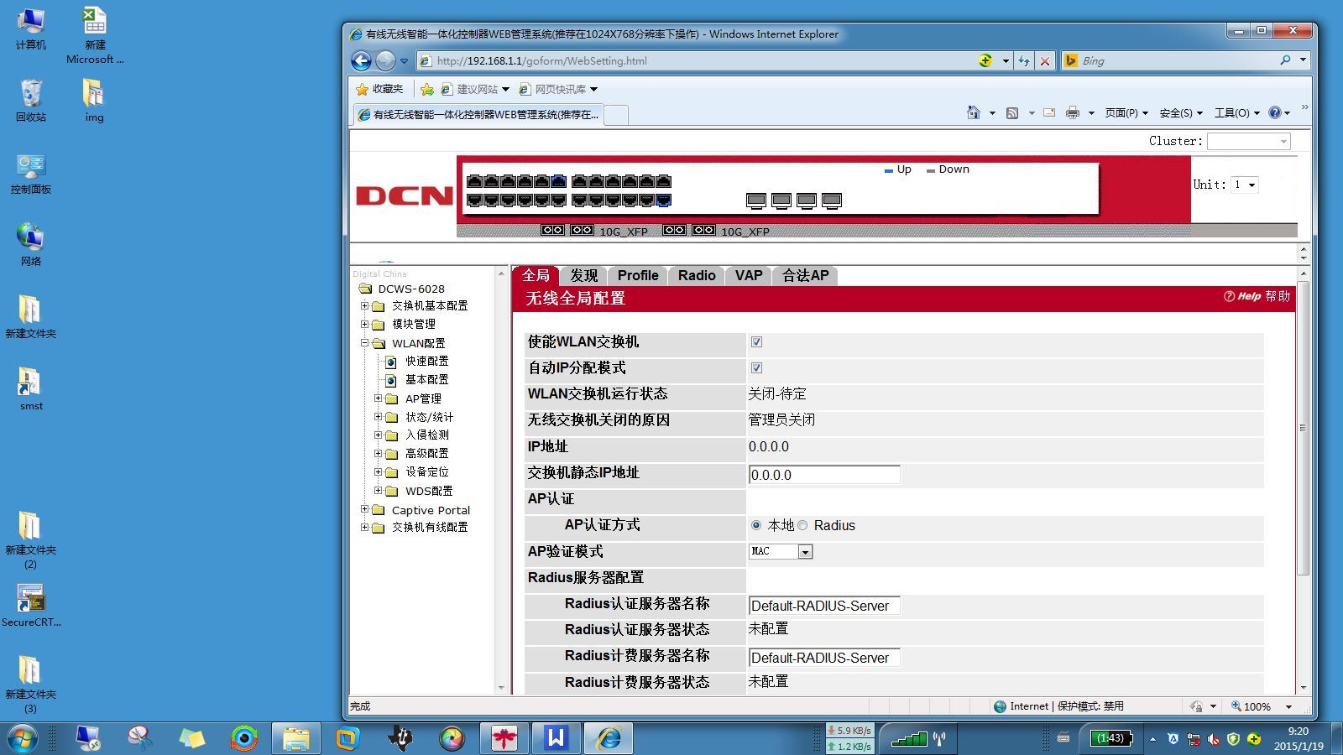1343x755 pixels.
Task: Switch to the 发现 tab
Action: 583,275
